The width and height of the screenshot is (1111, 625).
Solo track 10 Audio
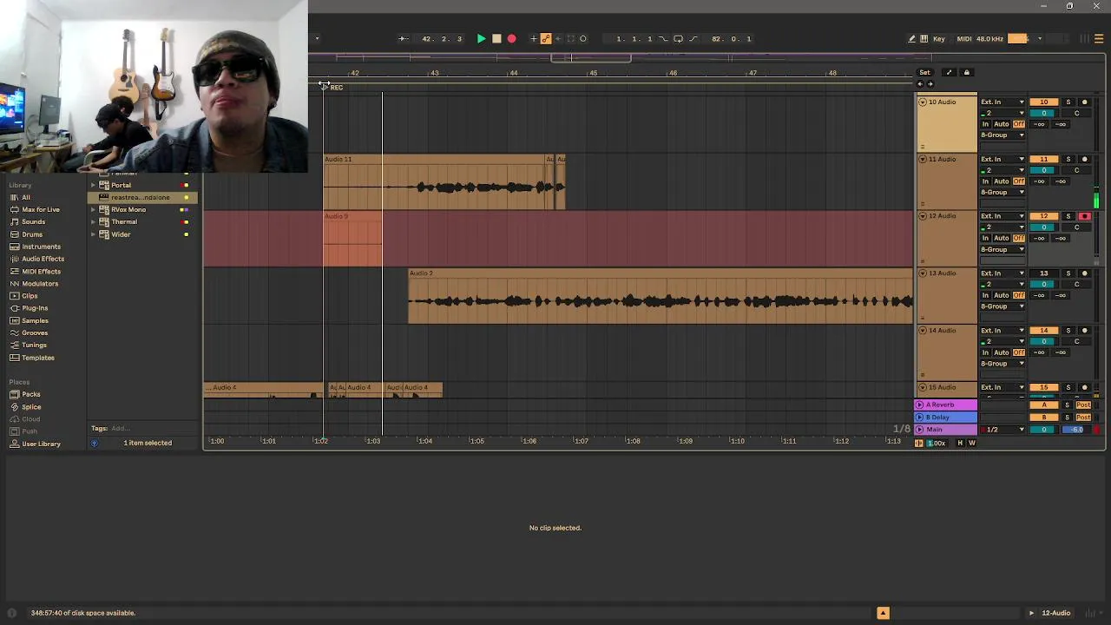tap(1068, 102)
